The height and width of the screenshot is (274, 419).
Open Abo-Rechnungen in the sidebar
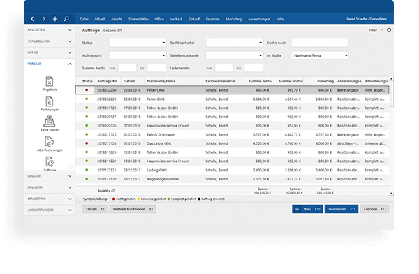[x=50, y=144]
